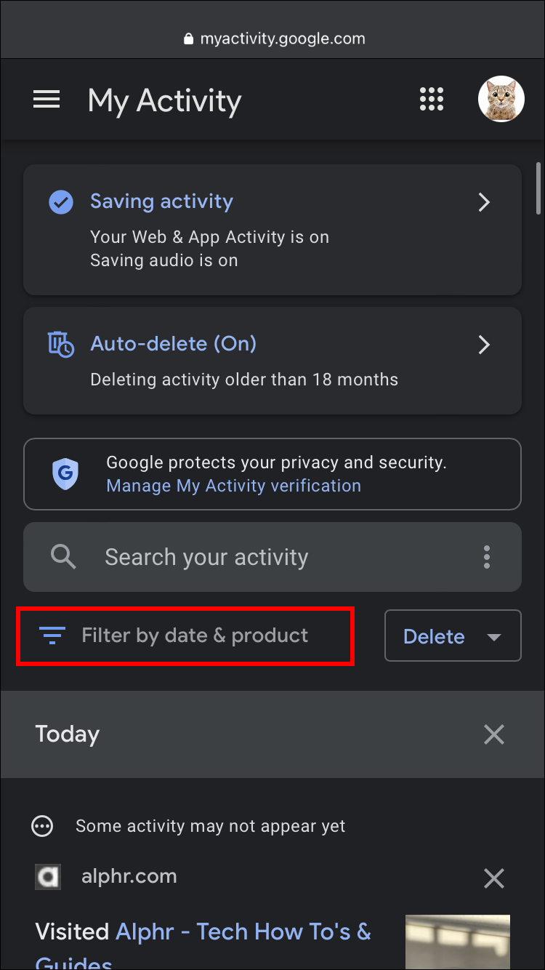Expand the Auto-delete (On) chevron
The height and width of the screenshot is (970, 545).
(x=484, y=345)
